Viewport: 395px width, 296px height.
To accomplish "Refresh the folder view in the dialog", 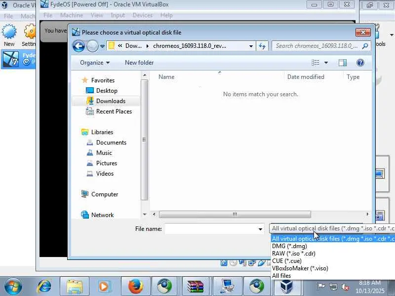I will tap(262, 46).
